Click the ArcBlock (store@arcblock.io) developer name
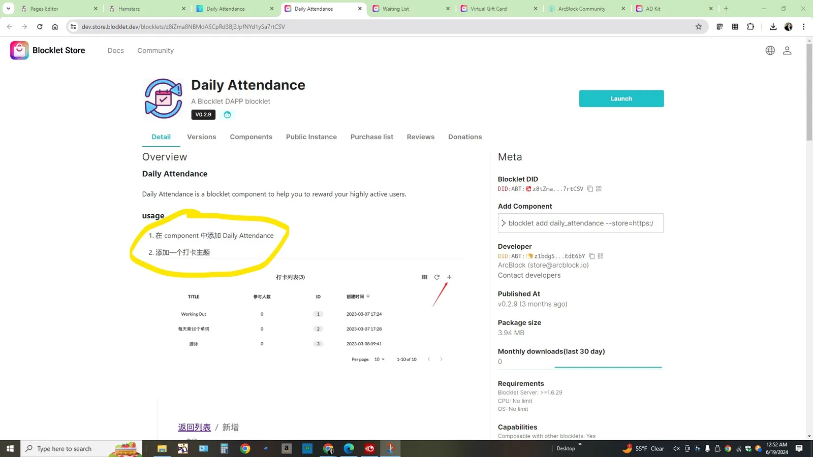This screenshot has height=457, width=813. (543, 265)
